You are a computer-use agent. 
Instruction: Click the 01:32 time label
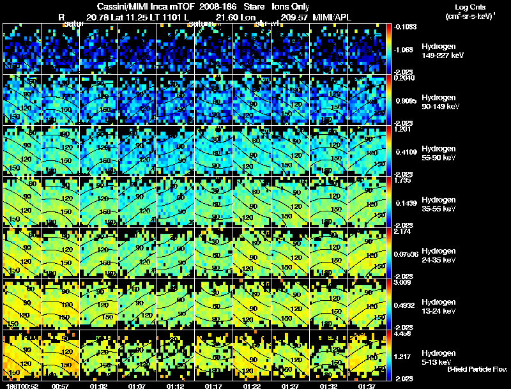pyautogui.click(x=328, y=386)
